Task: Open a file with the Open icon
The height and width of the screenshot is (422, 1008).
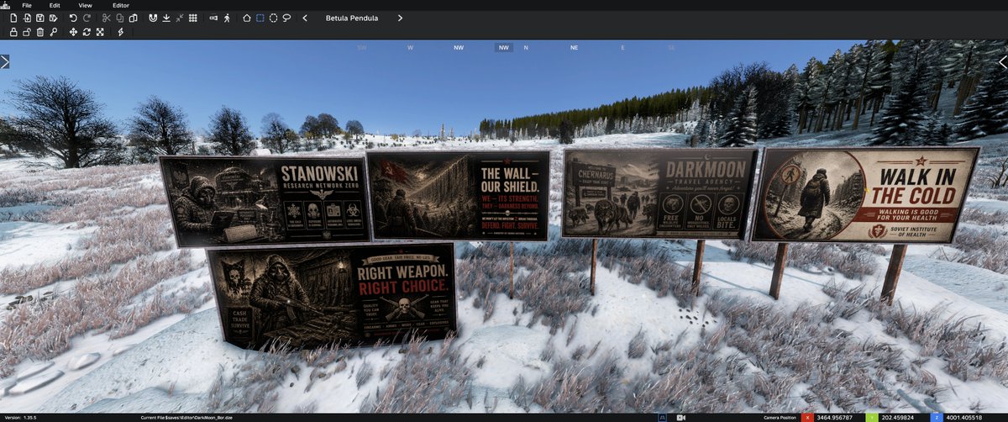Action: pyautogui.click(x=27, y=18)
